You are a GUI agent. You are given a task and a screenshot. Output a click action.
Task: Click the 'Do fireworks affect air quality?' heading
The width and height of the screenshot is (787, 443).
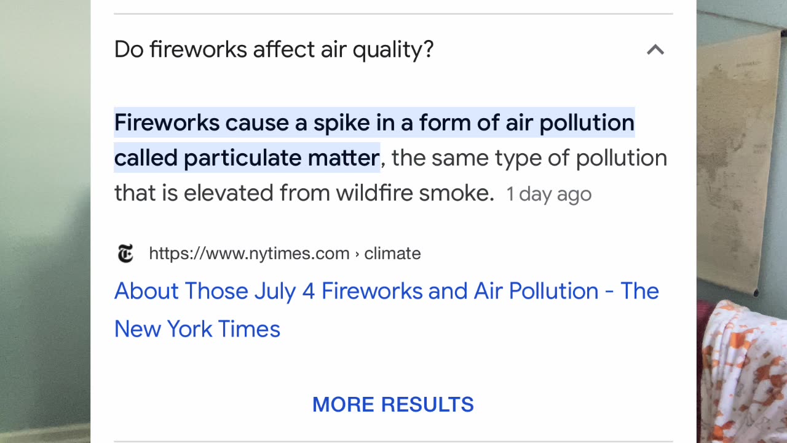[274, 50]
